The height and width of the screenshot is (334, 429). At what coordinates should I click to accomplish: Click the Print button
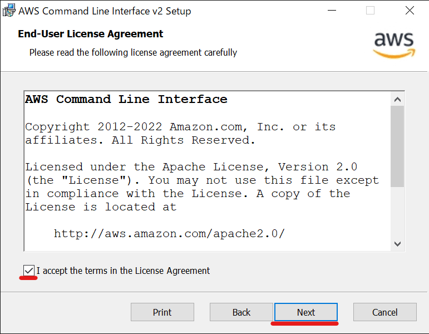coord(162,312)
